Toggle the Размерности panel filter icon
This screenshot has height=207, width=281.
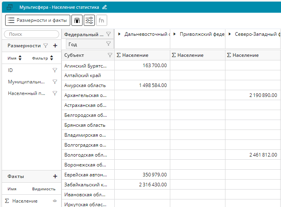pos(46,46)
